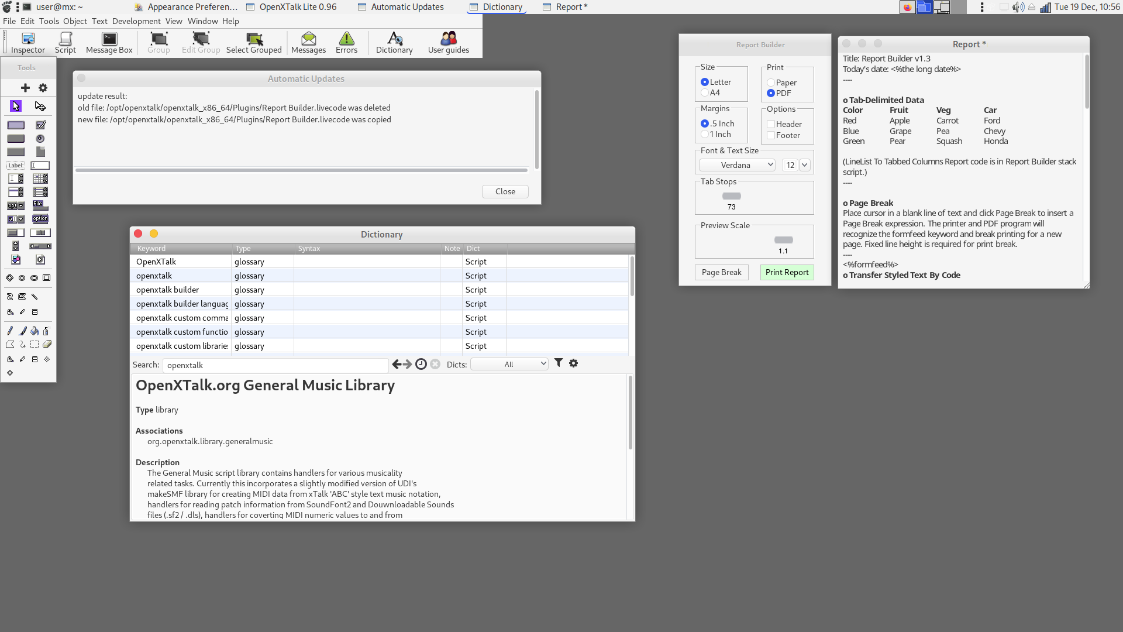The width and height of the screenshot is (1123, 632).
Task: Choose the Label field control
Action: point(16,166)
